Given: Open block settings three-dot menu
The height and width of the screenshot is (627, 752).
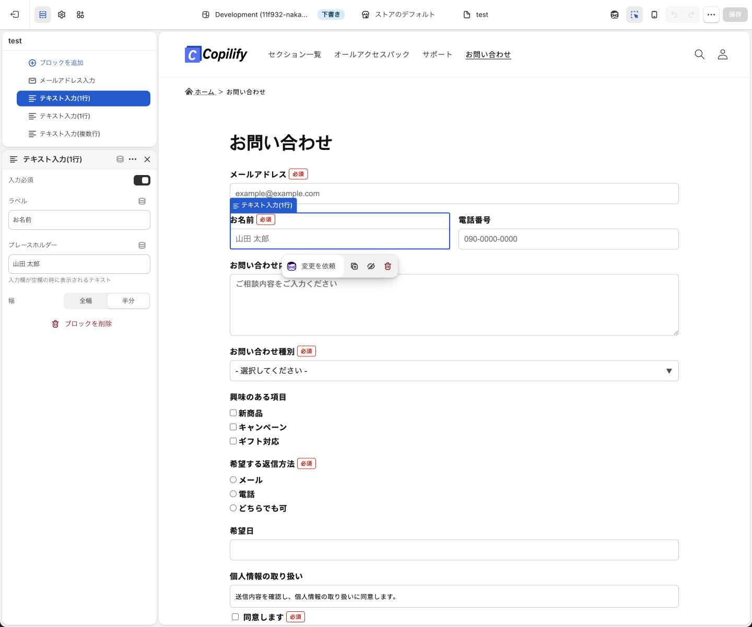Looking at the screenshot, I should pos(133,159).
